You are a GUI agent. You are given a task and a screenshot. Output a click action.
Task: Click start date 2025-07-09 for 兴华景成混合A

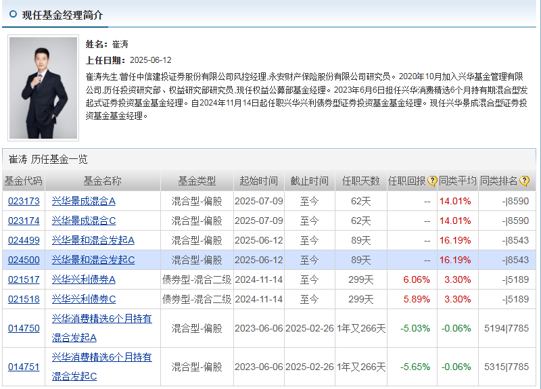[x=259, y=201]
